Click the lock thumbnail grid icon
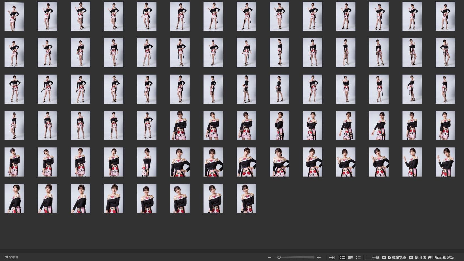This screenshot has width=464, height=261. pos(332,257)
